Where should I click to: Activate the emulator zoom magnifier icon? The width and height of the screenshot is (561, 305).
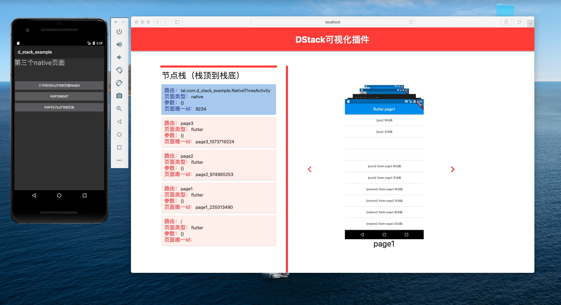(119, 109)
